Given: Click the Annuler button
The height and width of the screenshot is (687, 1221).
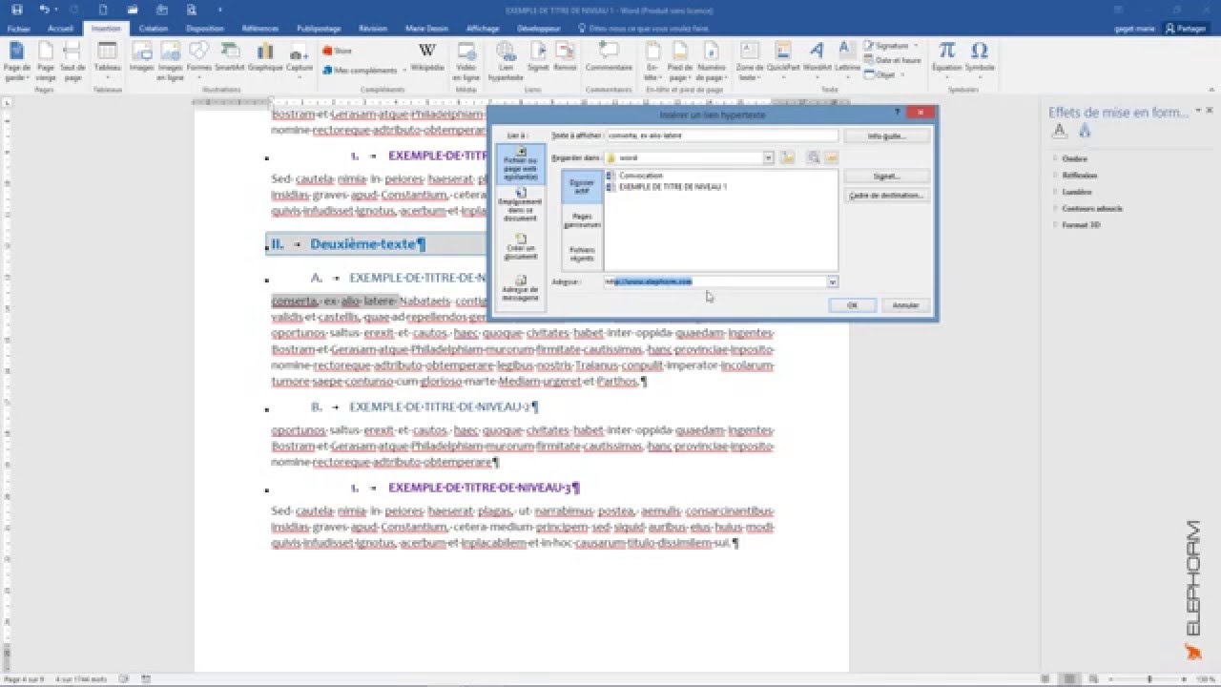Looking at the screenshot, I should pos(904,305).
